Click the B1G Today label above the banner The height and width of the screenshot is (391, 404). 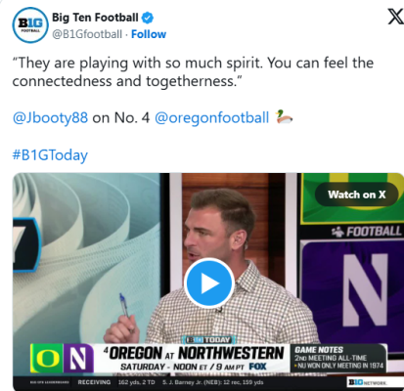[209, 339]
